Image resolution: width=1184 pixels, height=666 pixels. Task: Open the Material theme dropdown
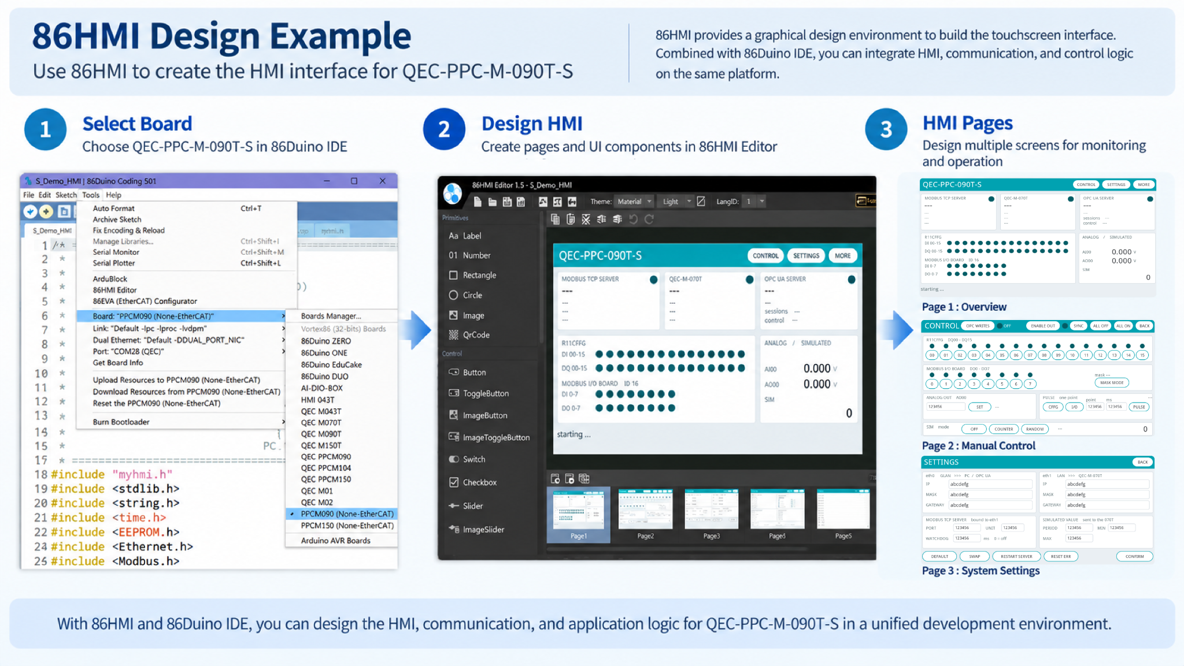634,202
